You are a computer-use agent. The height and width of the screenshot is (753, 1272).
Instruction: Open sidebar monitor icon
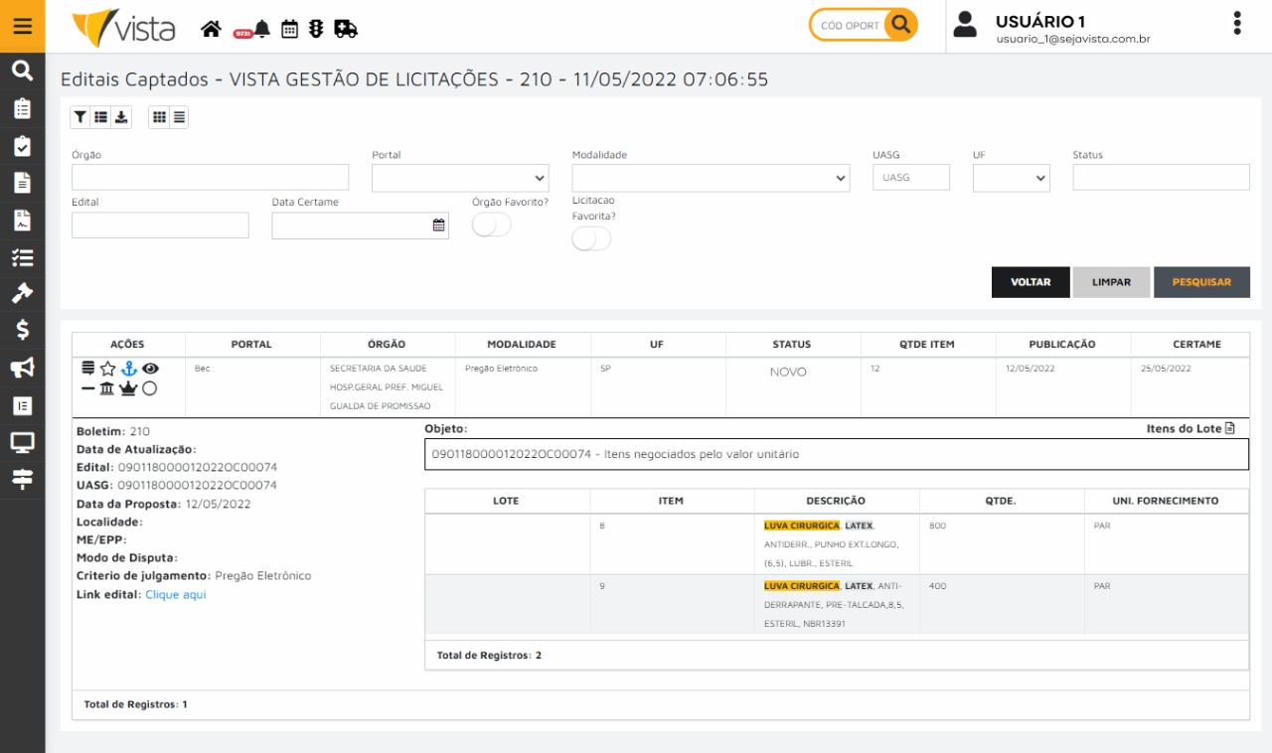(x=22, y=442)
